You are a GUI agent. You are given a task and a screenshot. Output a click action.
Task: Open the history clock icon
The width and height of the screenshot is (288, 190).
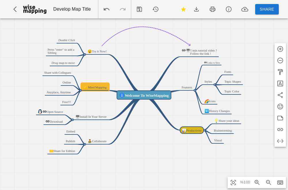(156, 9)
